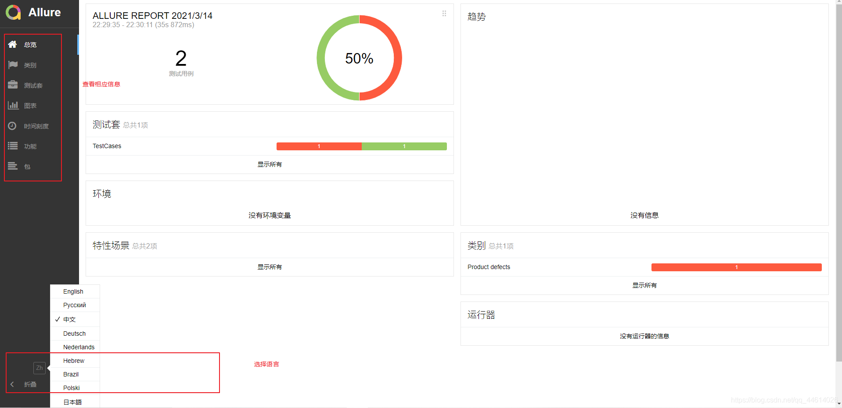Image resolution: width=842 pixels, height=408 pixels.
Task: Open the 功能 behaviors list icon
Action: click(13, 146)
